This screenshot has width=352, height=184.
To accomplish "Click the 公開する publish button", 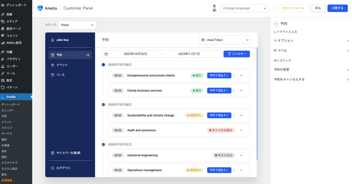I will click(x=337, y=8).
